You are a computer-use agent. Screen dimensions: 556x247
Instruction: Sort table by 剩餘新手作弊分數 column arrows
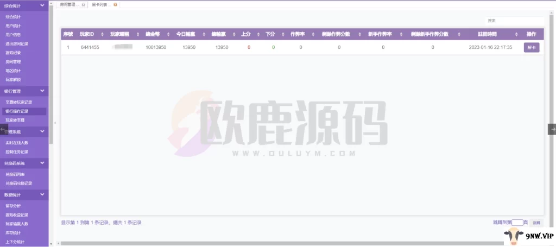[459, 34]
